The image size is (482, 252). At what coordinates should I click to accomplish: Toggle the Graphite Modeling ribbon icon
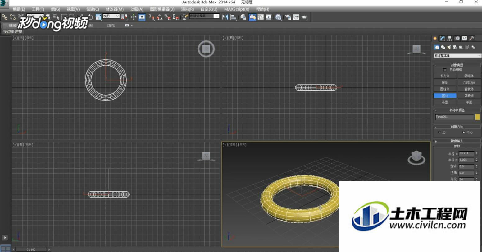point(252,17)
